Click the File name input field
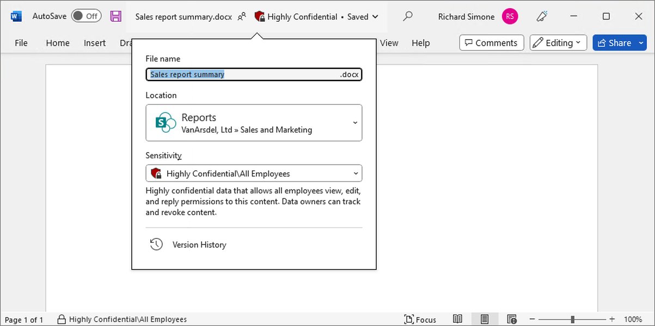The height and width of the screenshot is (326, 655). coord(254,74)
